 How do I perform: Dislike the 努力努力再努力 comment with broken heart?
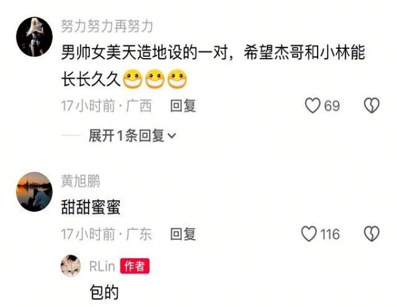pos(372,105)
